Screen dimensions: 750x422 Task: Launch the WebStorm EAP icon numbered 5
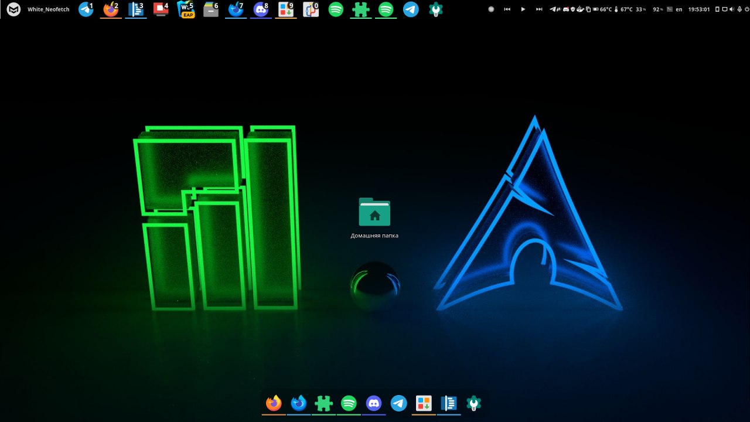tap(186, 9)
